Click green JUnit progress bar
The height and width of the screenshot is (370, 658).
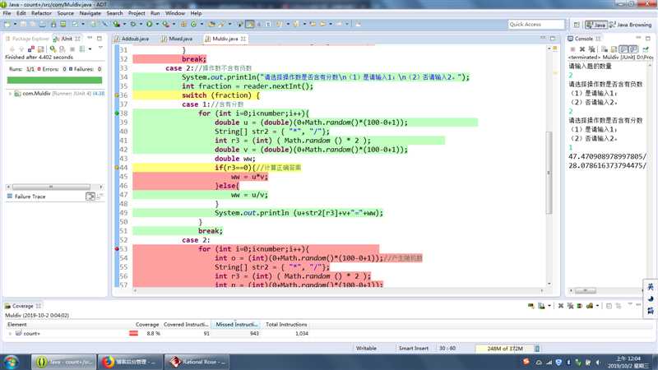click(54, 80)
